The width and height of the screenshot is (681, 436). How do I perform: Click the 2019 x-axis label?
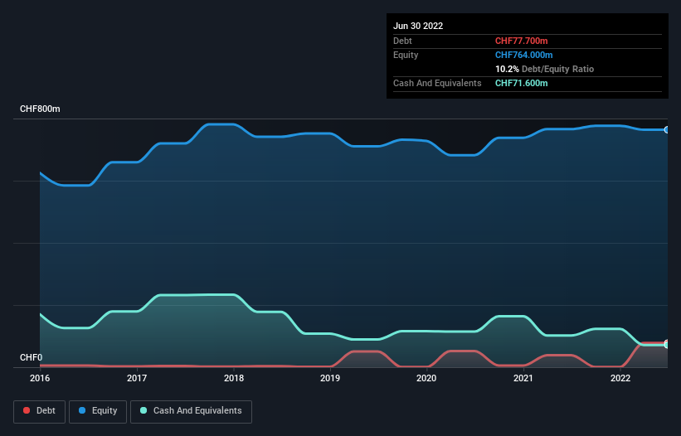tap(330, 378)
